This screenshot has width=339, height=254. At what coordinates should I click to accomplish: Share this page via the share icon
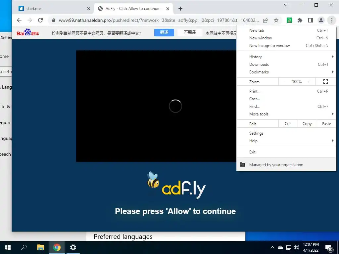[266, 20]
